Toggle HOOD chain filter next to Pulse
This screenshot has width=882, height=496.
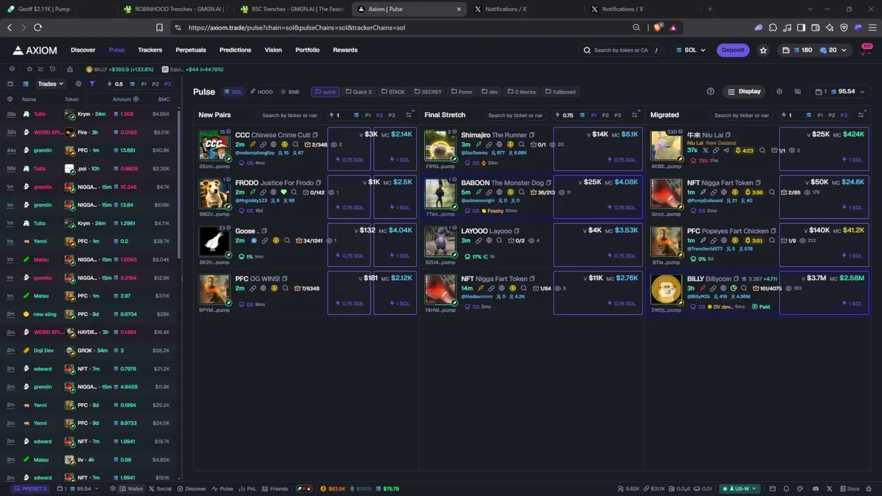pos(261,92)
